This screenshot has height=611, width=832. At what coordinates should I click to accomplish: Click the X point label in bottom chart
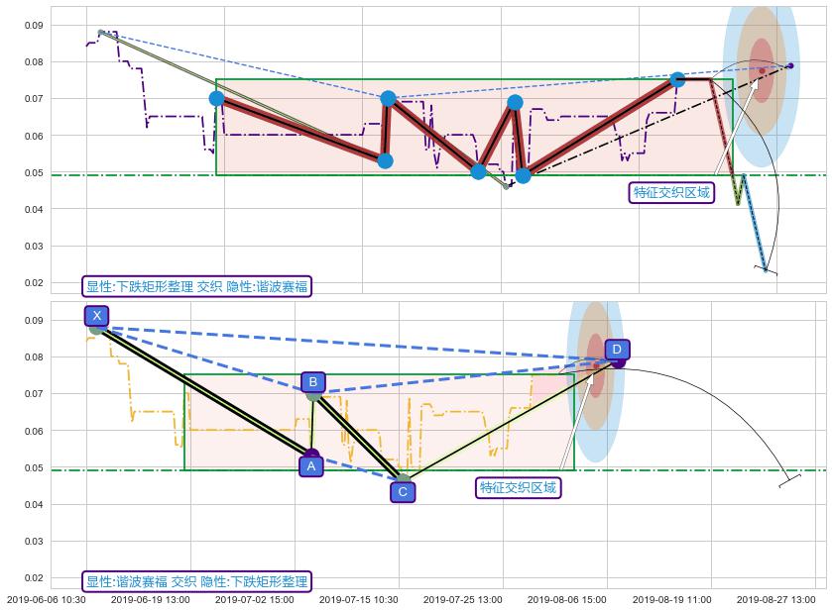(x=96, y=316)
